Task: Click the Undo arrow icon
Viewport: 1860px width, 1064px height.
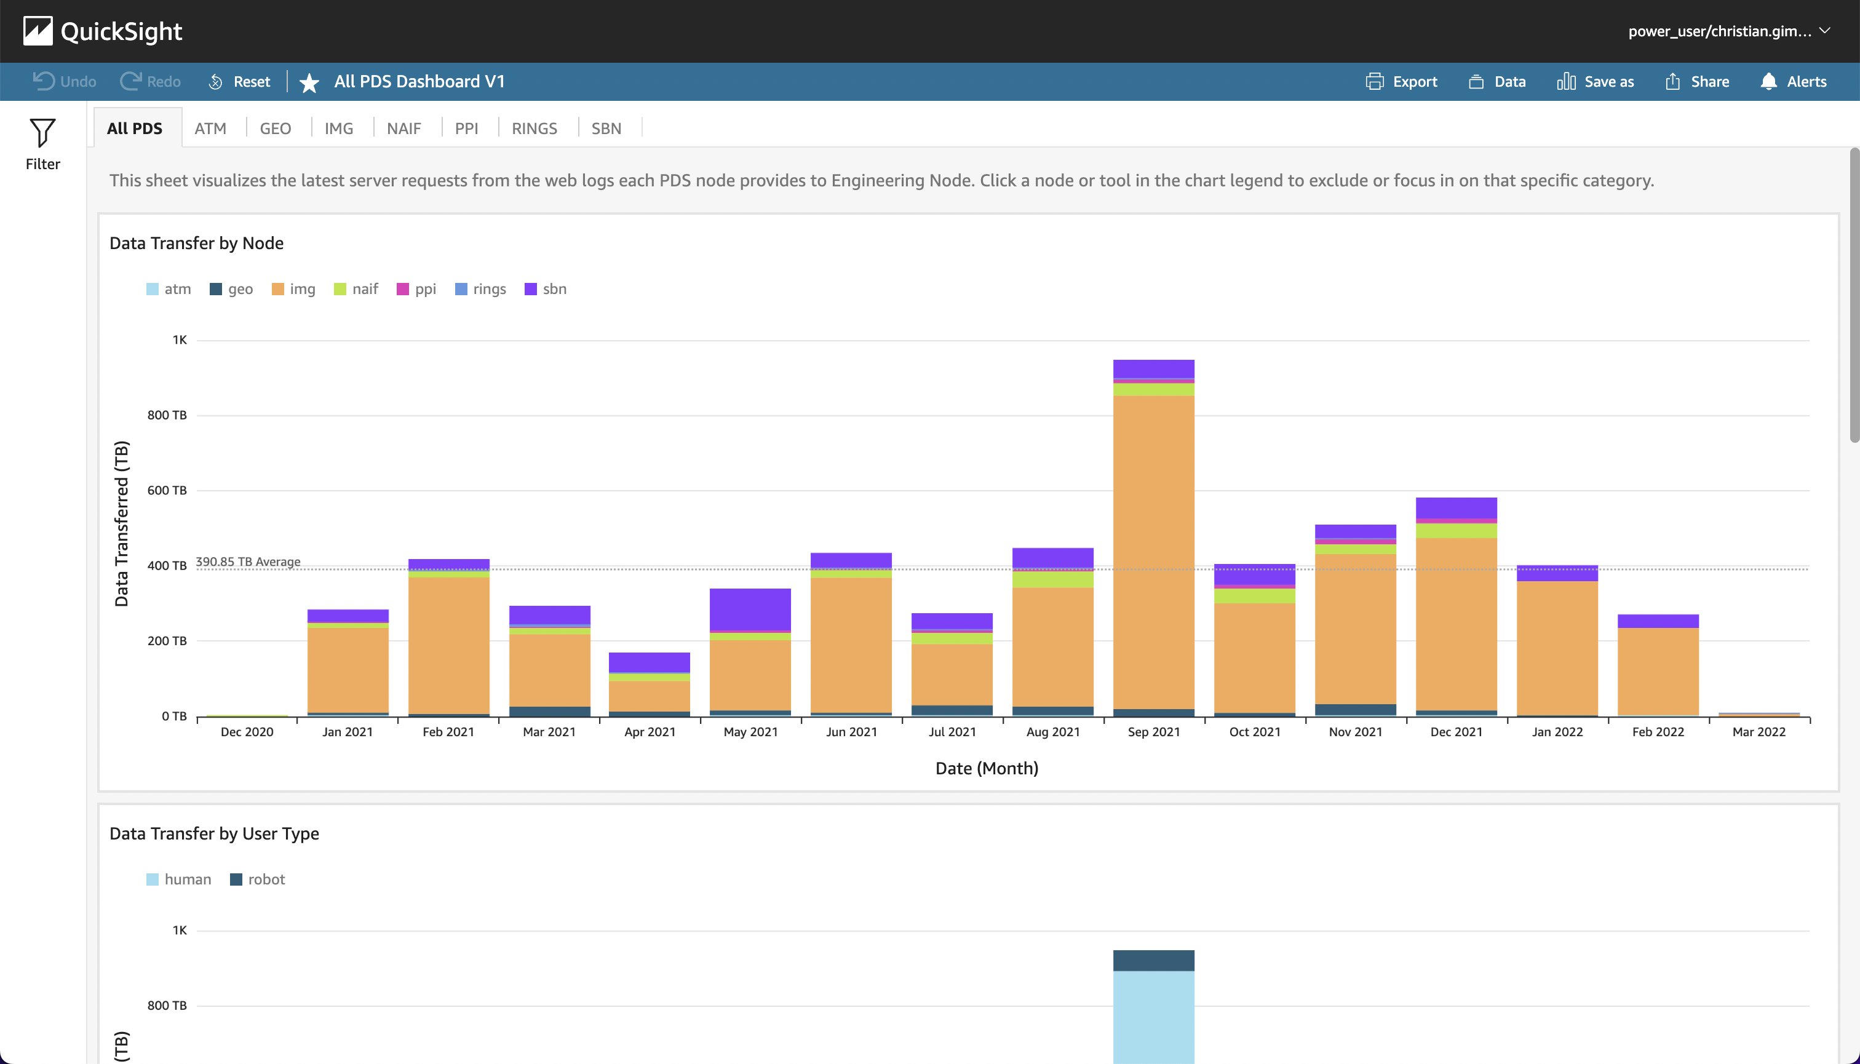Action: pos(44,81)
